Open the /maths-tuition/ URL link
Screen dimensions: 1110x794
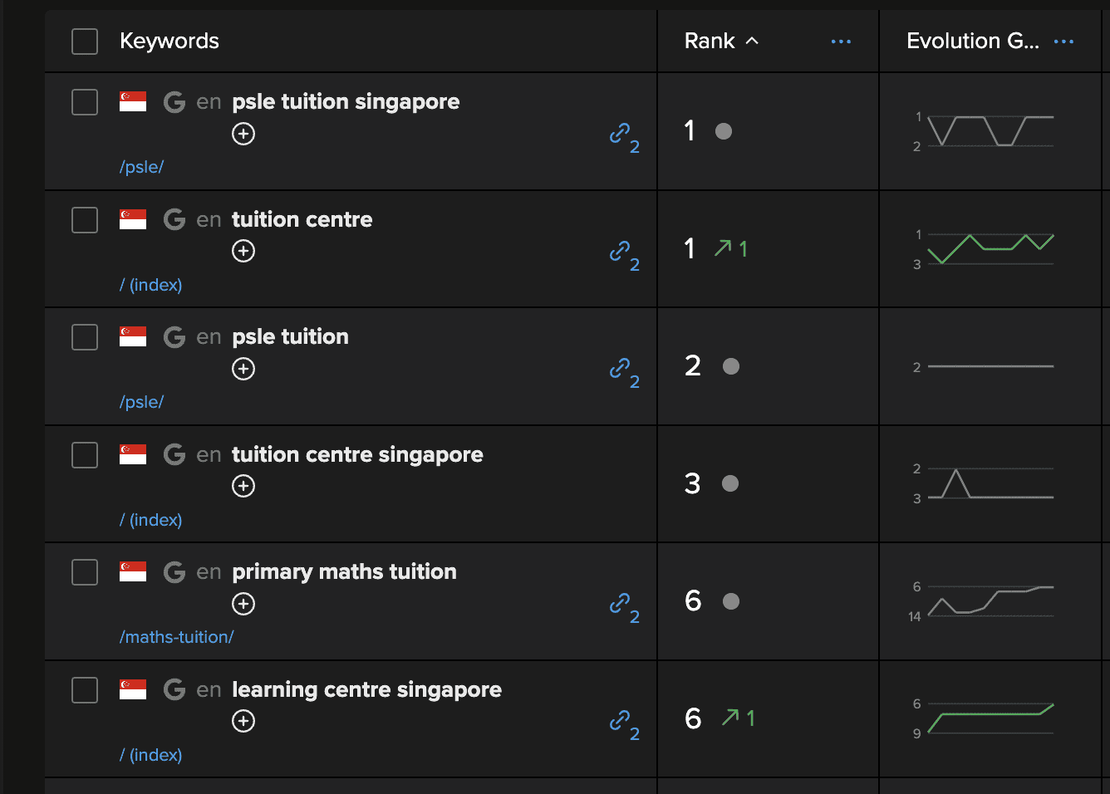tap(176, 637)
